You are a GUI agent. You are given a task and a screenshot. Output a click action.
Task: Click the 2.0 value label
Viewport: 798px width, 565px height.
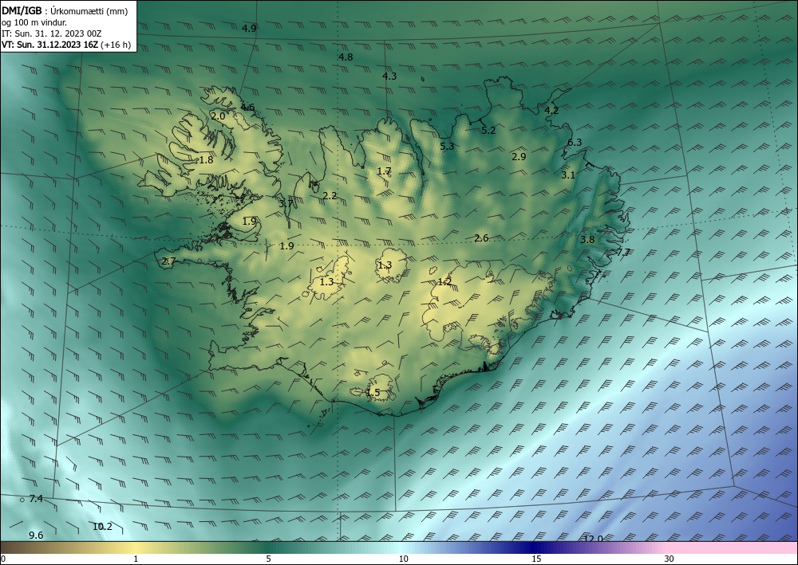(218, 116)
